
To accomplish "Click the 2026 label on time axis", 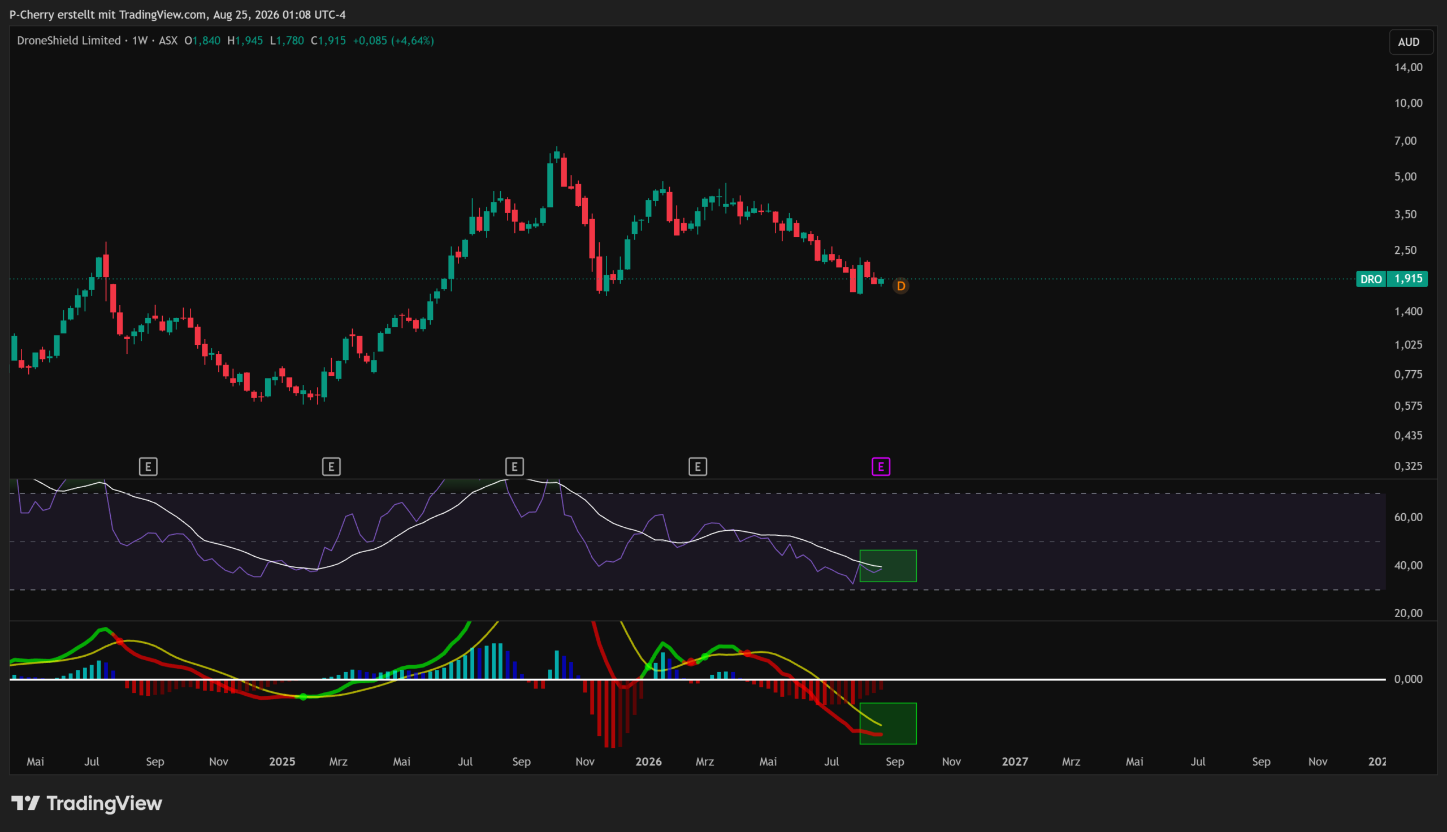I will 648,762.
